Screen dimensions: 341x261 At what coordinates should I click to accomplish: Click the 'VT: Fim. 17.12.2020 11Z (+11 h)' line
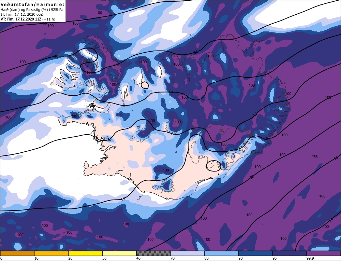[x=28, y=19]
